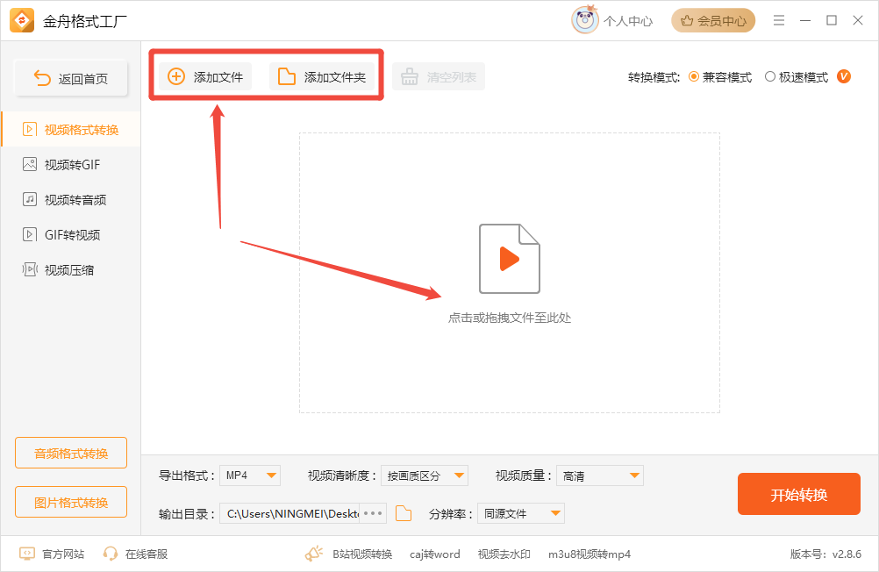Expand the 视频质量 高清 dropdown
This screenshot has width=879, height=572.
click(600, 475)
